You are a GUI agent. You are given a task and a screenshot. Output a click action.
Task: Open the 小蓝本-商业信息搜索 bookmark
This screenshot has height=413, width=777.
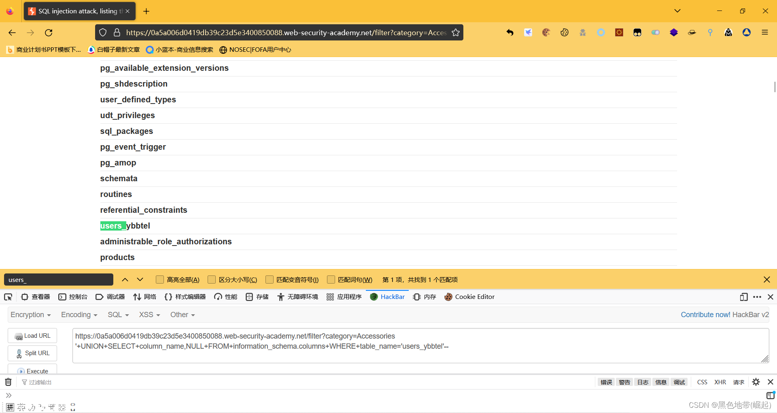click(x=180, y=50)
